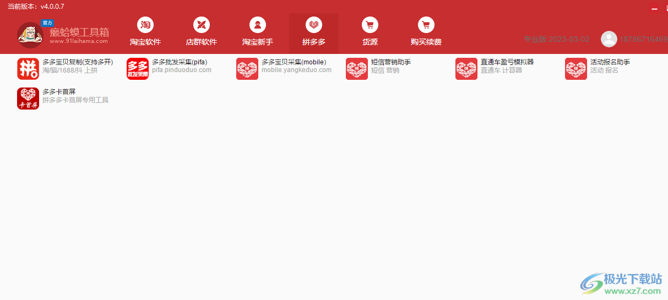The image size is (668, 300).
Task: Click 多多宝贝采集(mobile) title text
Action: pyautogui.click(x=294, y=62)
